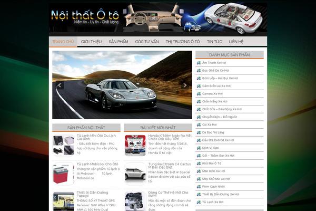
Task: Go to previous slide with left arrow
Action: (x=60, y=85)
